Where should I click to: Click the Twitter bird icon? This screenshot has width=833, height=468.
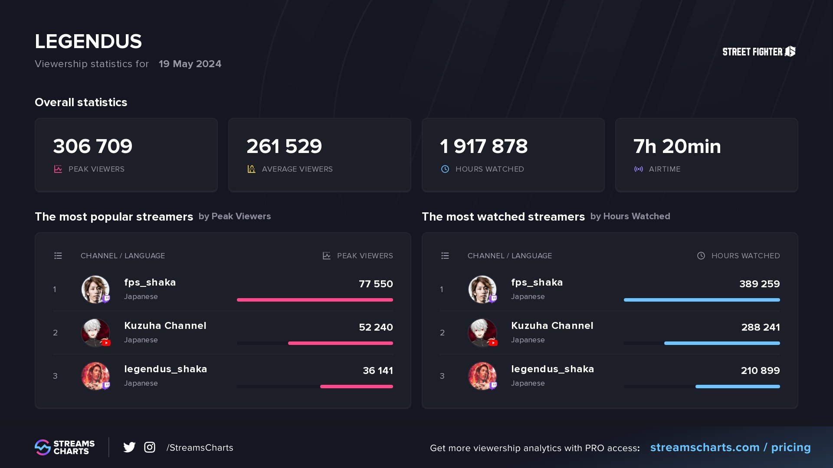click(129, 447)
